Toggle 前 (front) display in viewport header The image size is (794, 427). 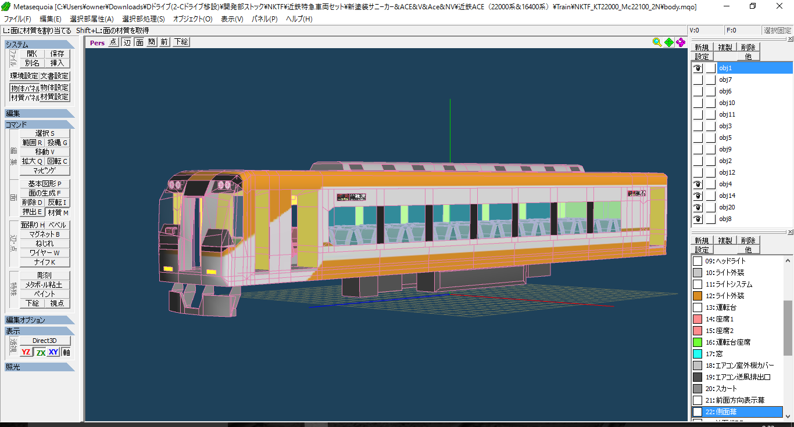164,42
